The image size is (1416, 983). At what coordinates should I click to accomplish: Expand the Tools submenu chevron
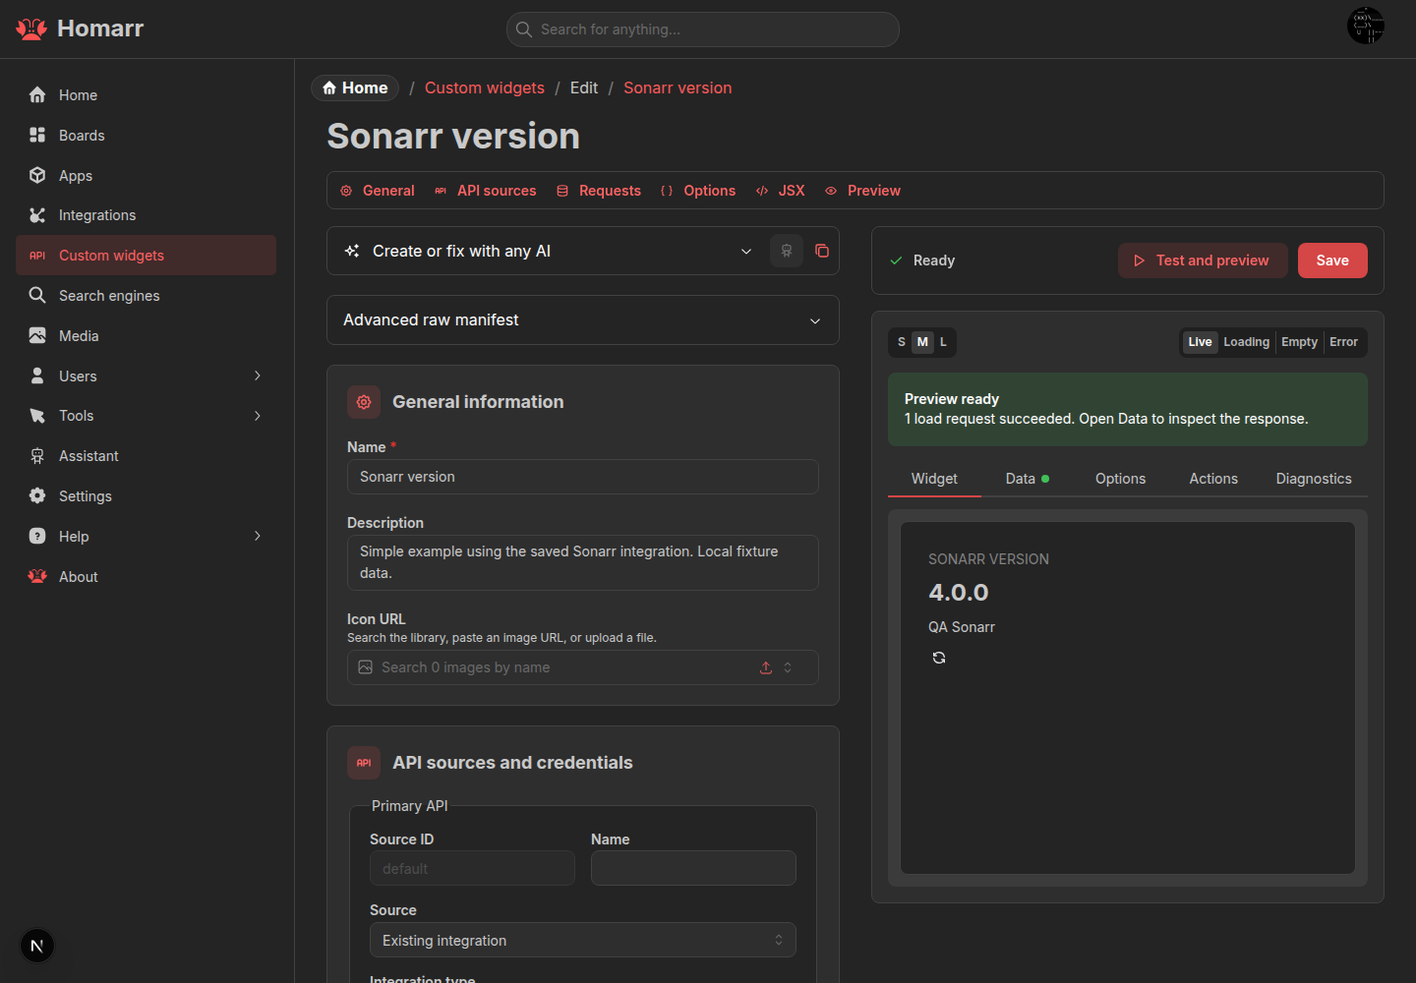coord(258,416)
